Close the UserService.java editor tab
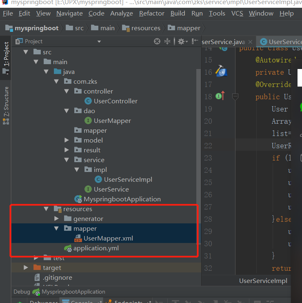The height and width of the screenshot is (303, 302). tap(250, 42)
